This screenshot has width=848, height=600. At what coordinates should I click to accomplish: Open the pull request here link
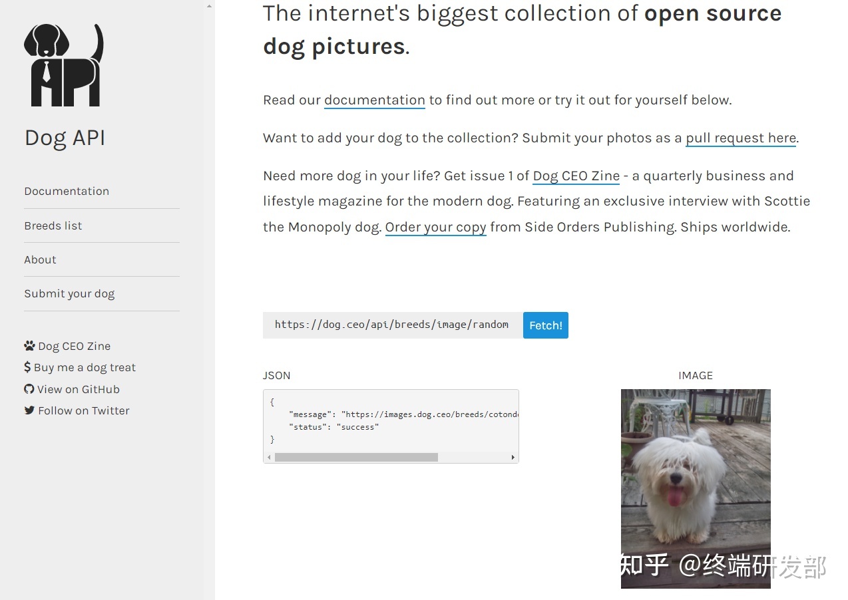741,138
